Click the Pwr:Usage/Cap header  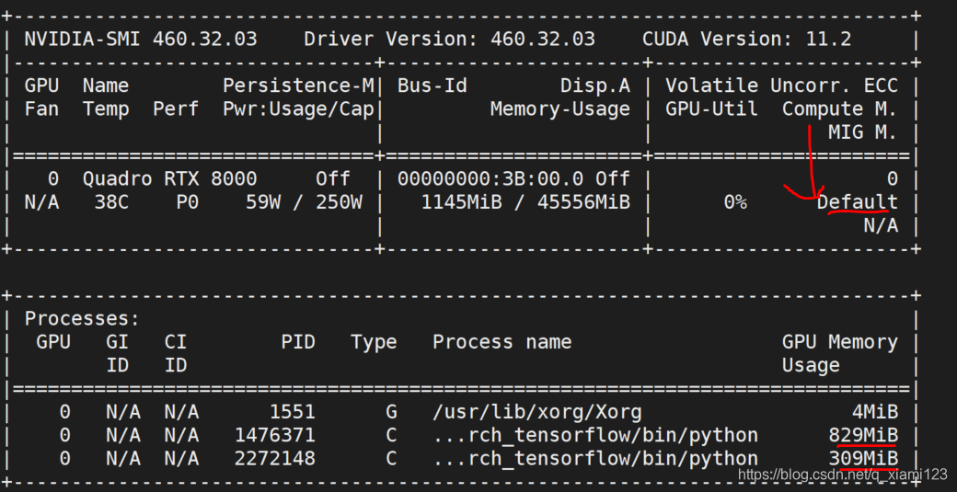298,109
